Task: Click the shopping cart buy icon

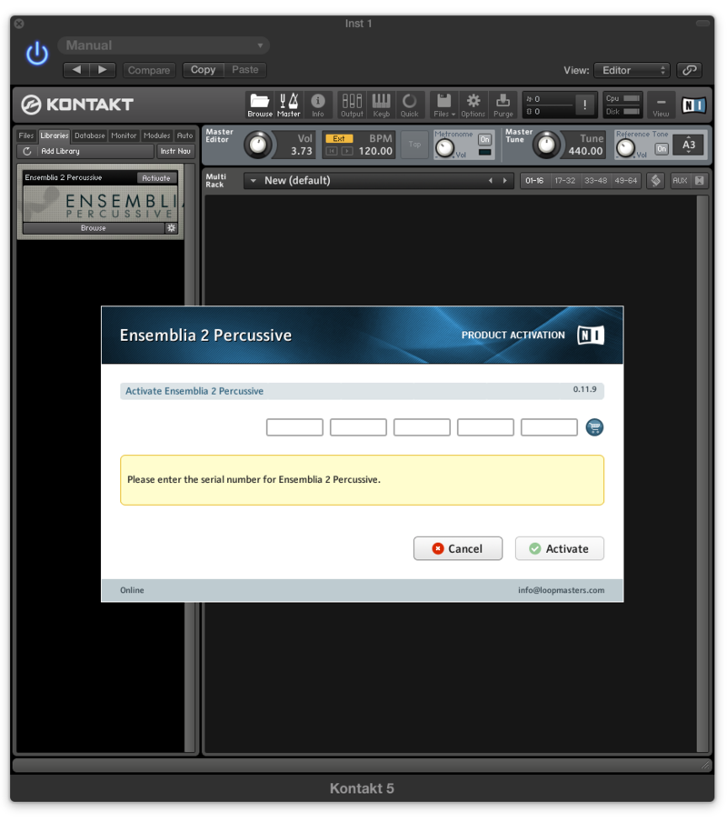Action: tap(594, 427)
